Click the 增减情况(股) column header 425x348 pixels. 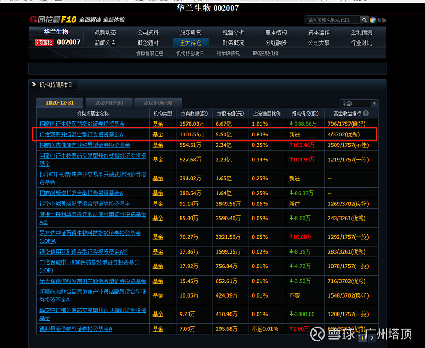pos(305,114)
